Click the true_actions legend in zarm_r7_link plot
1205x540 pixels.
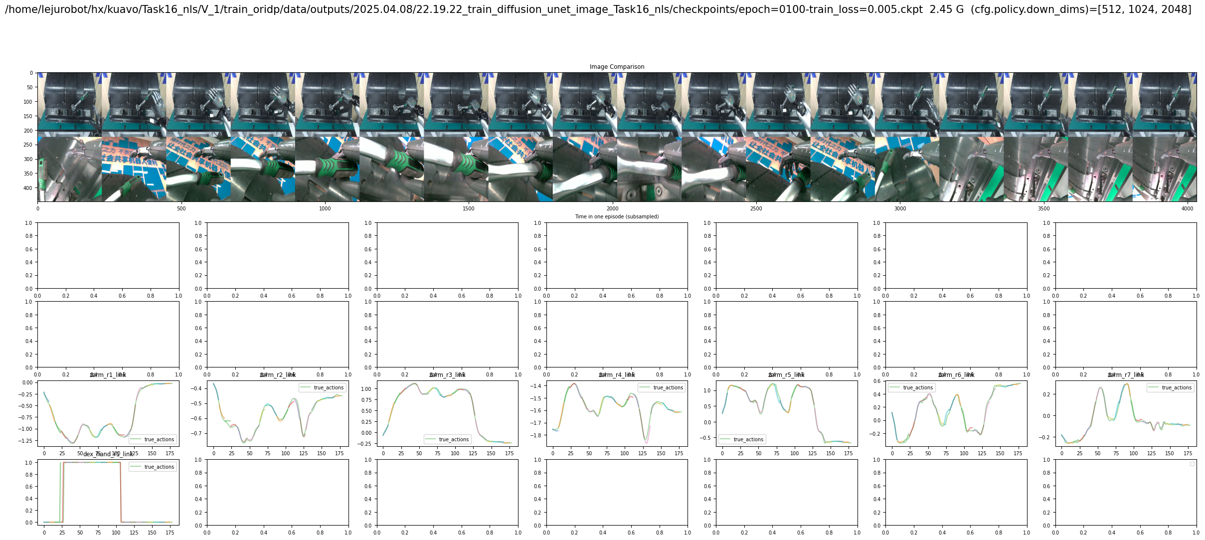tap(1170, 387)
